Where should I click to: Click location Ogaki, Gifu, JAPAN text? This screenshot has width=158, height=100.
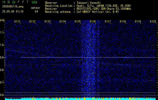(x=104, y=6)
